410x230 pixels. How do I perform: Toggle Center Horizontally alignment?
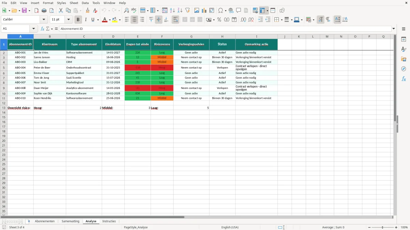135,20
